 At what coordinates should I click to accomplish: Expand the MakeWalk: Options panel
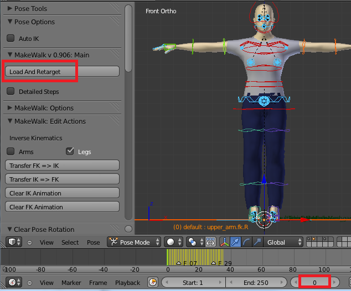(x=44, y=108)
